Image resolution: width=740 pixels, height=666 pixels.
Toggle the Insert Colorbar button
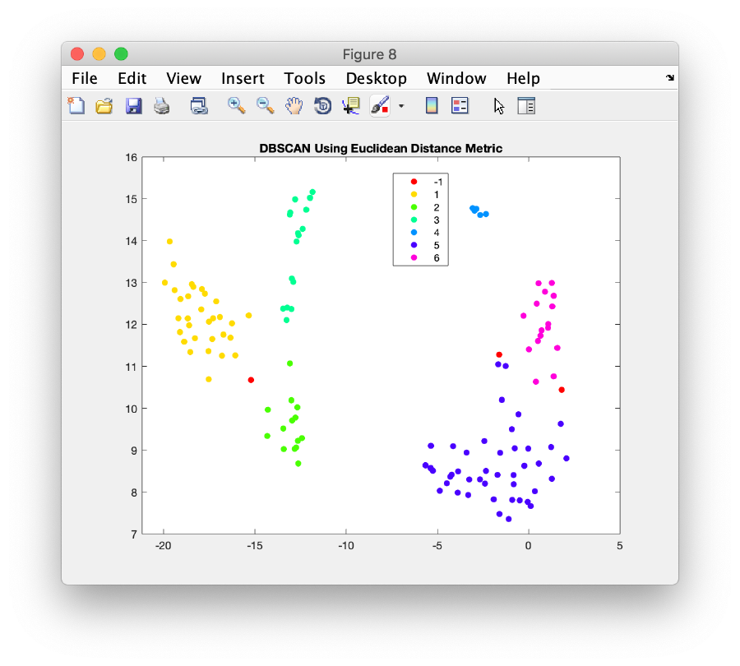pyautogui.click(x=431, y=105)
